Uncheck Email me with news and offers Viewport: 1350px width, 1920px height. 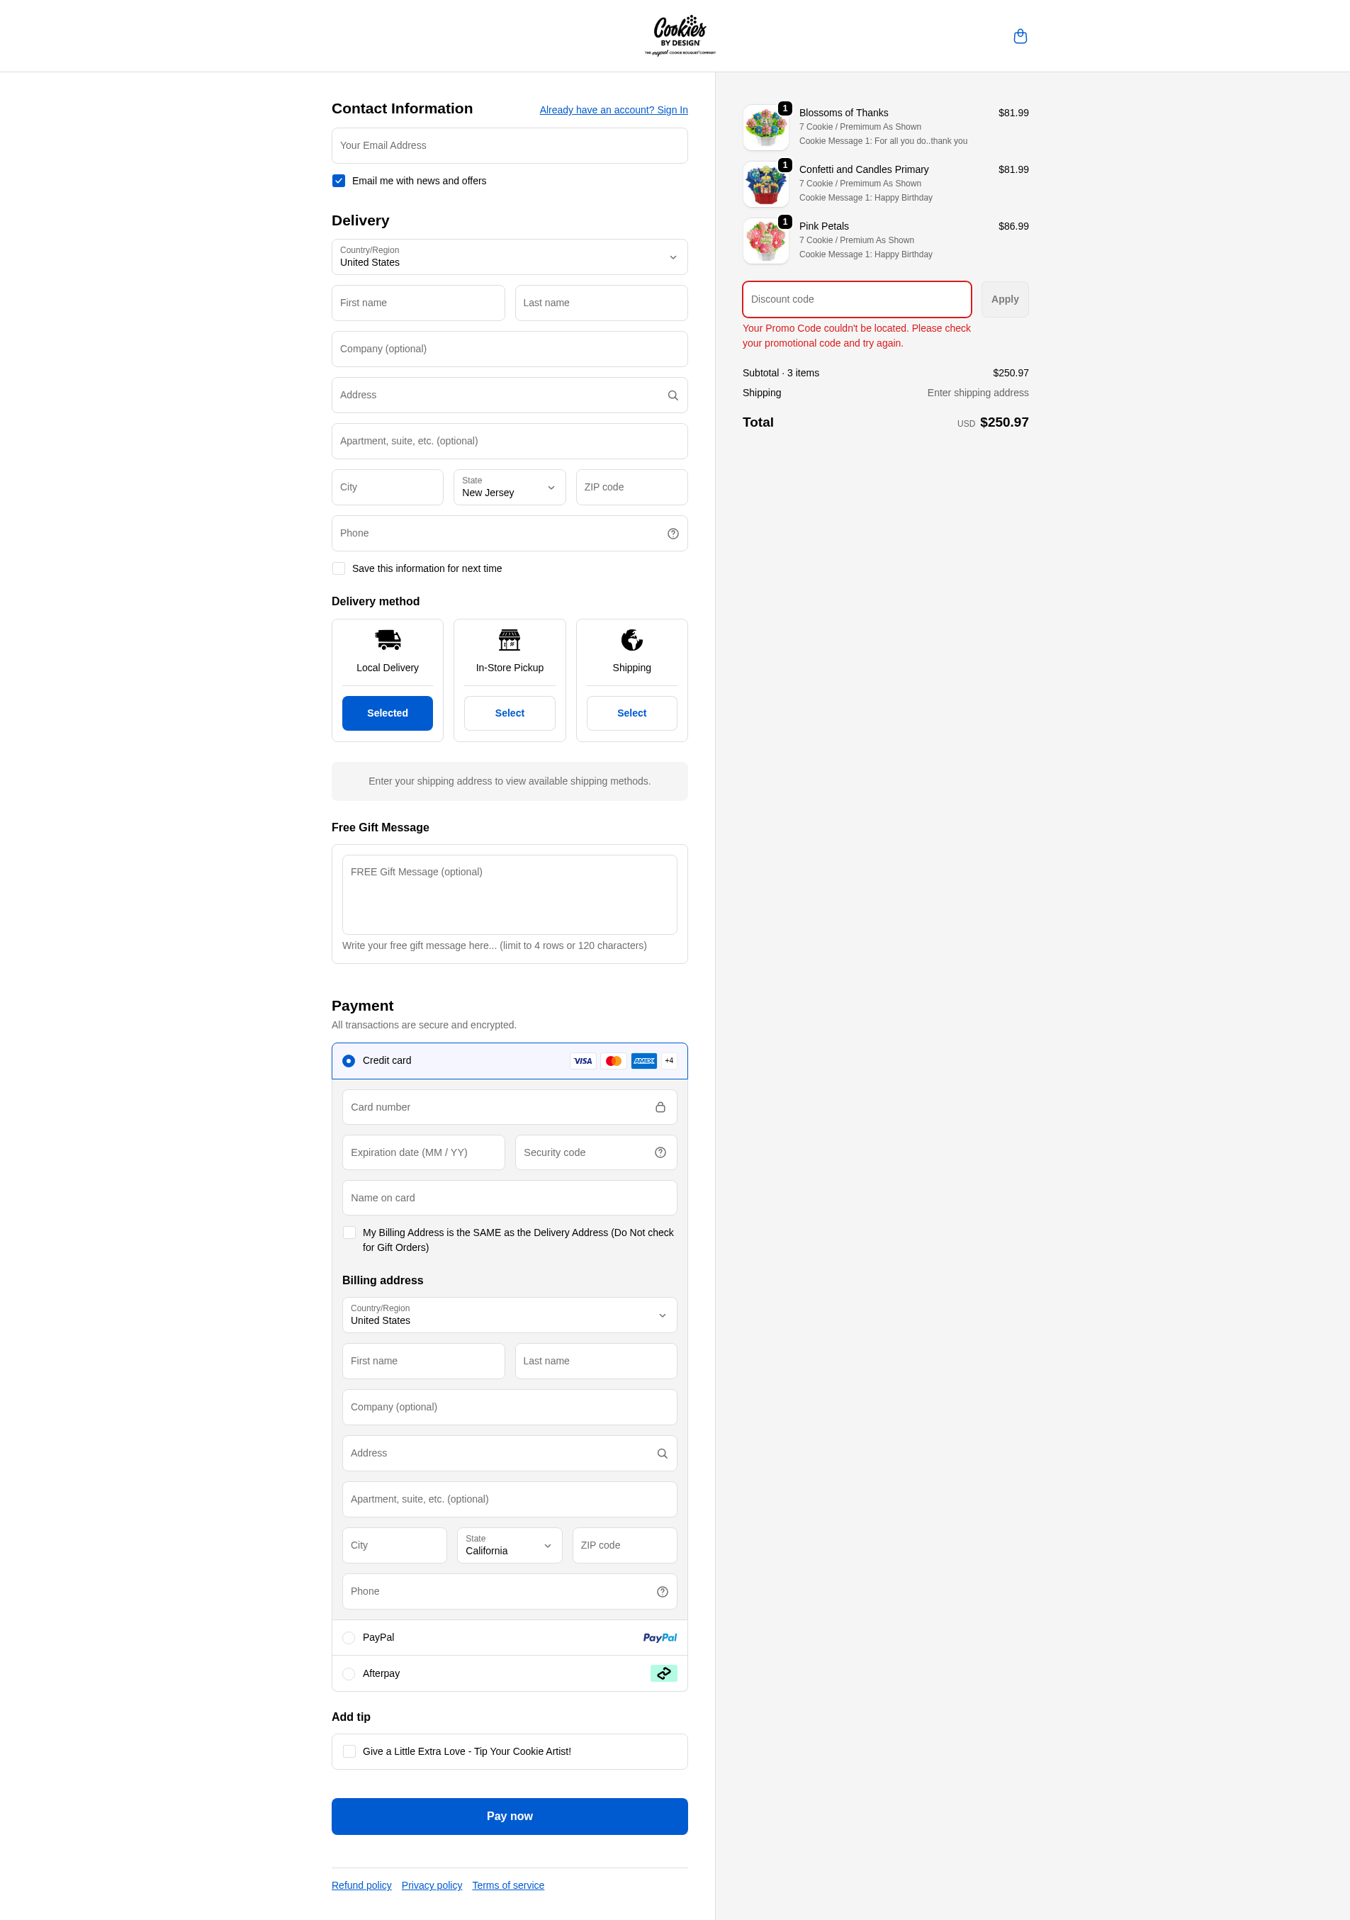point(339,181)
